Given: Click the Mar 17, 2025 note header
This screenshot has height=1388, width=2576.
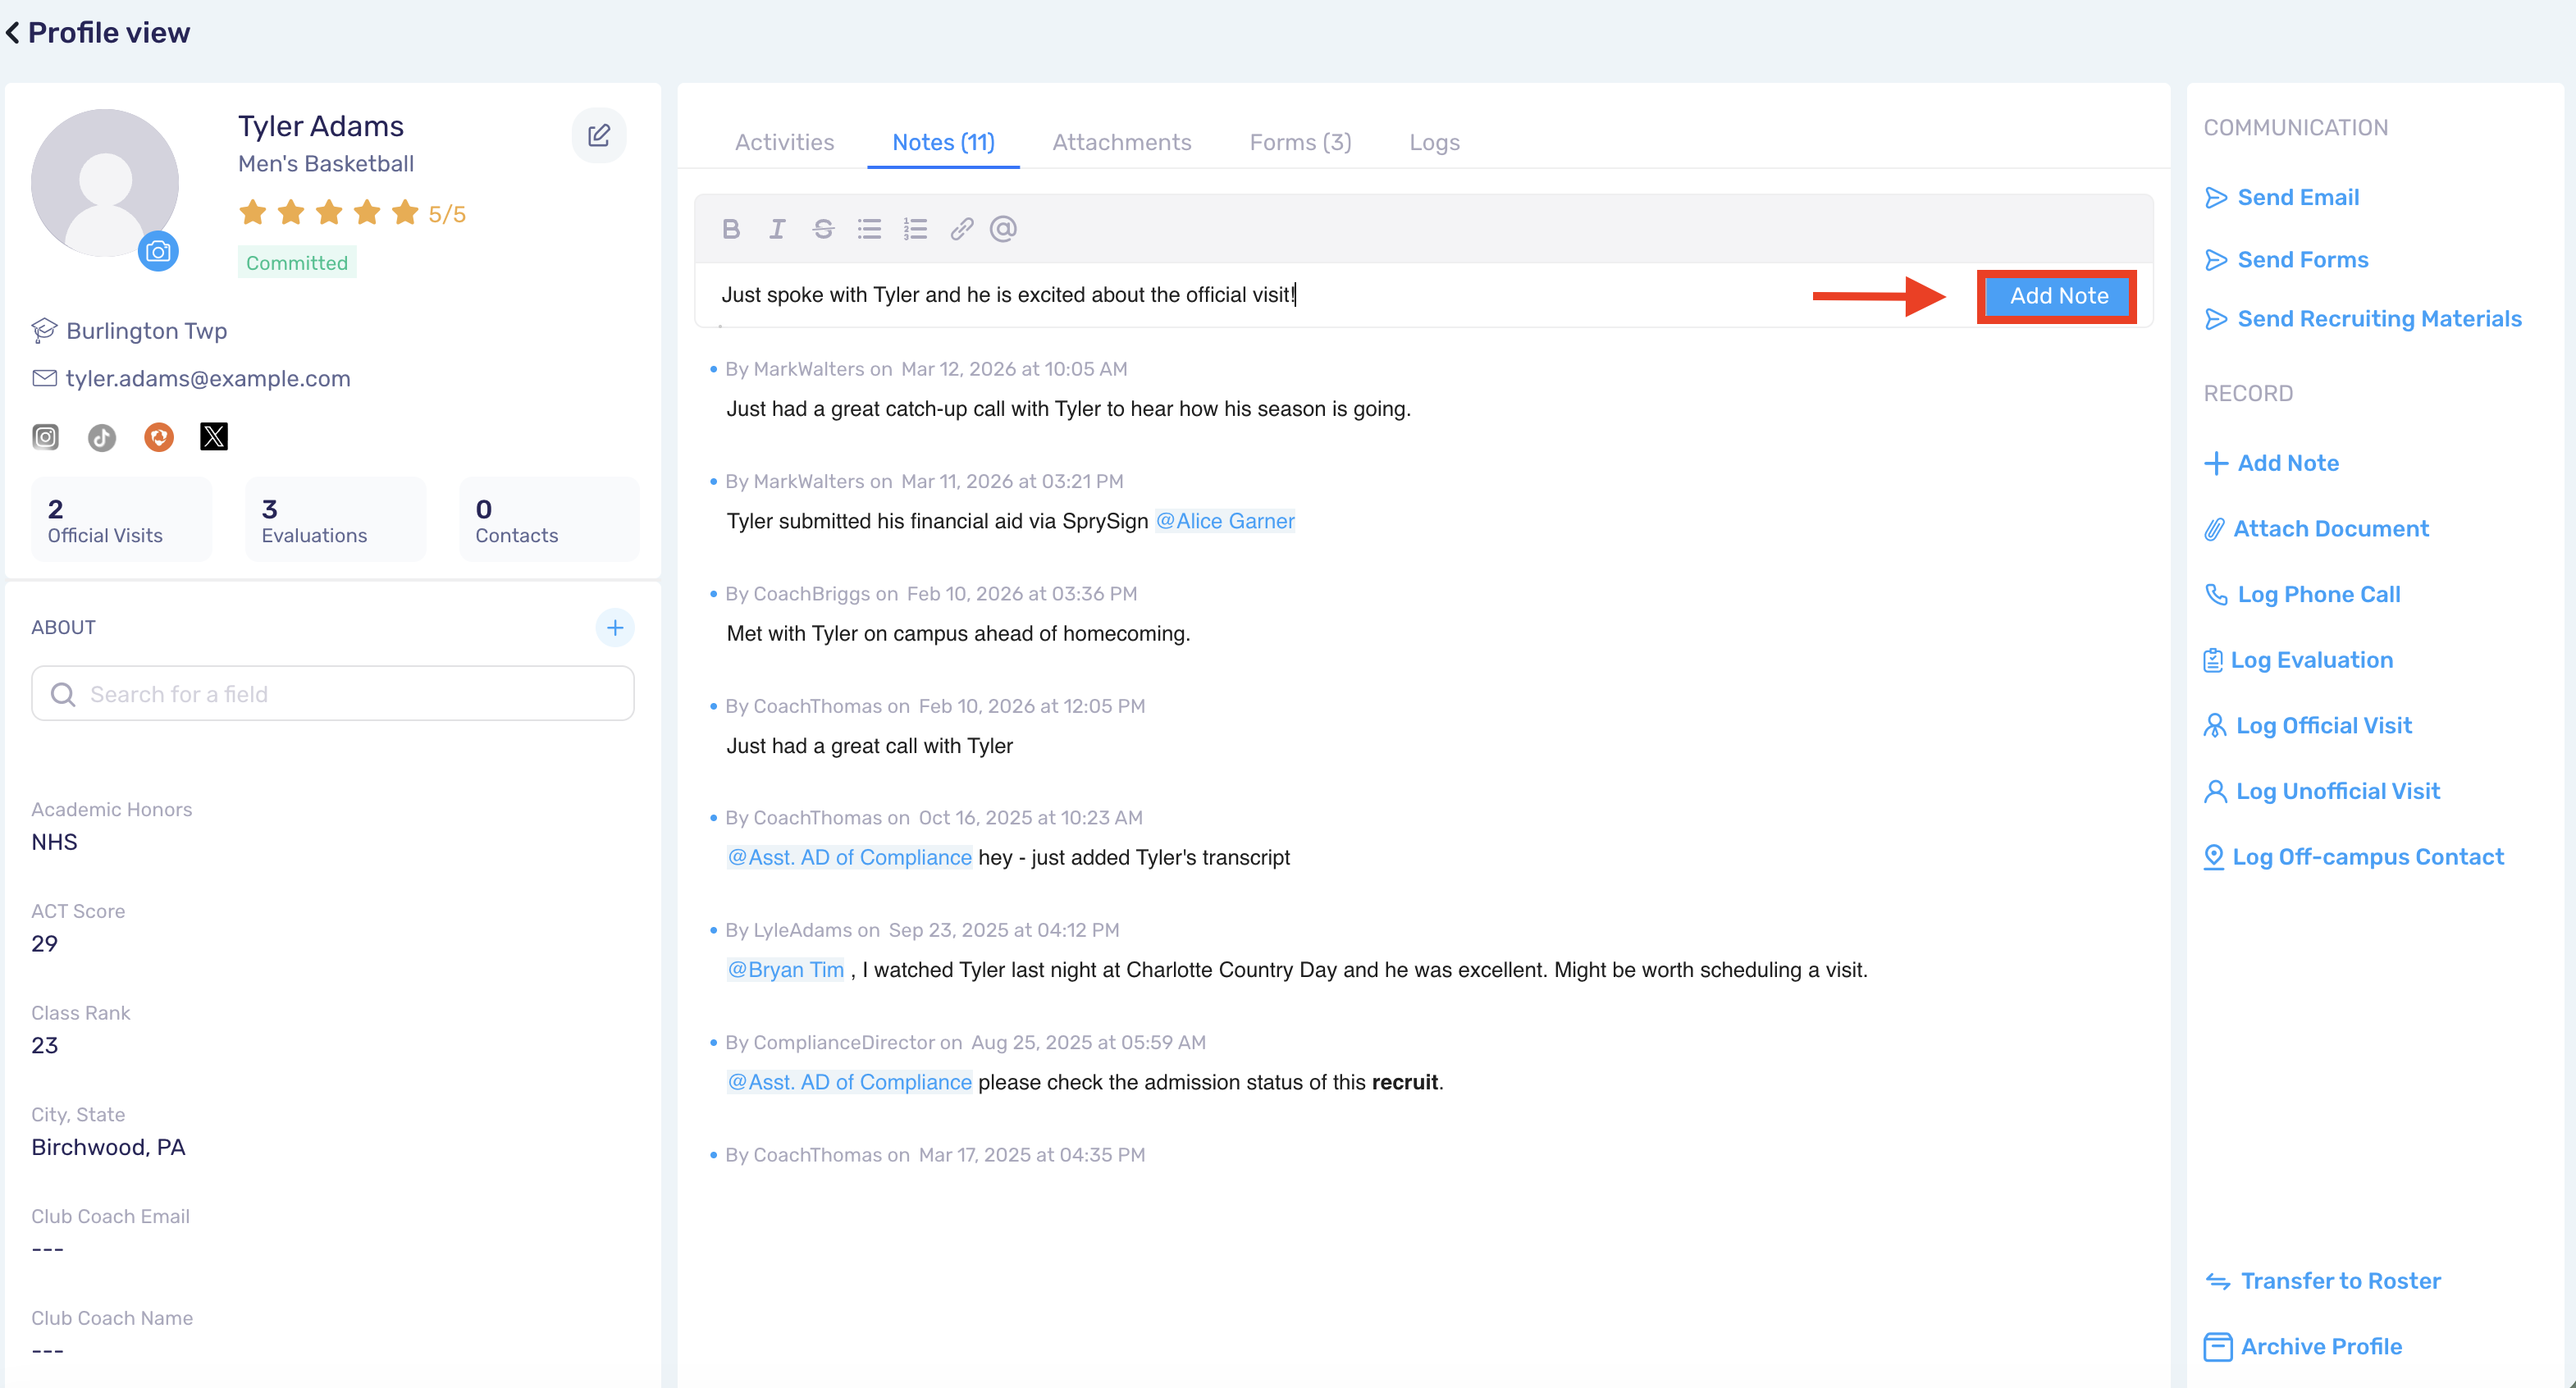Looking at the screenshot, I should click(x=935, y=1155).
